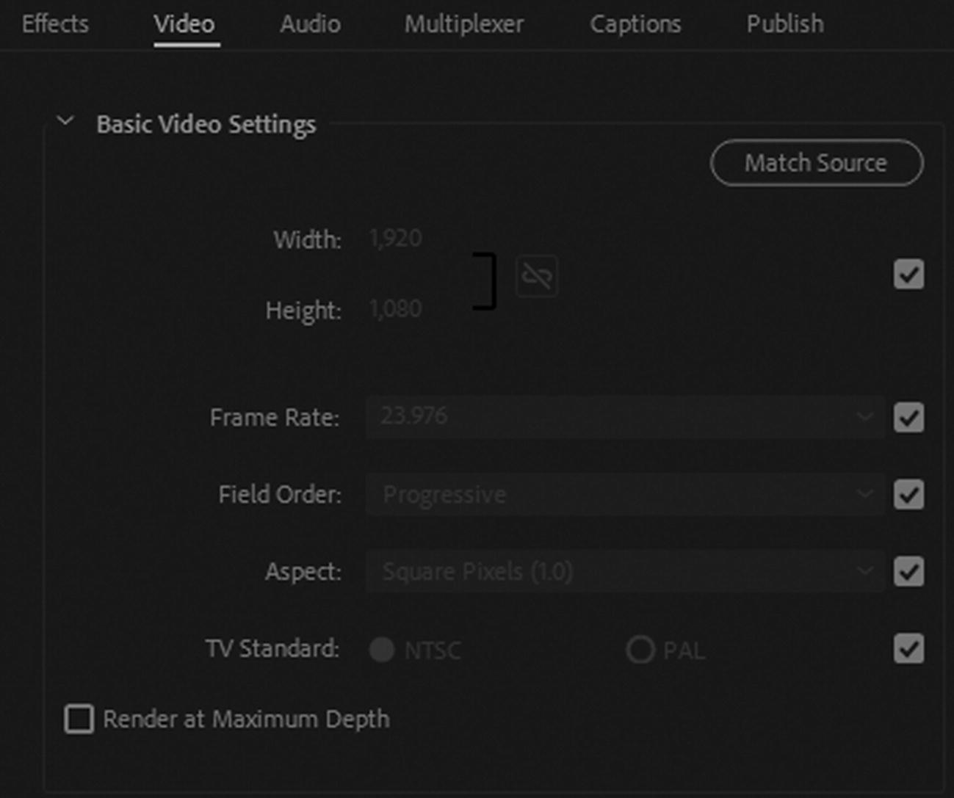Open the Field Order dropdown
Screen dimensions: 954x798
tap(624, 495)
